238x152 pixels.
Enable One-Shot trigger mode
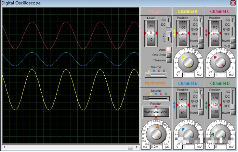[x=169, y=55]
